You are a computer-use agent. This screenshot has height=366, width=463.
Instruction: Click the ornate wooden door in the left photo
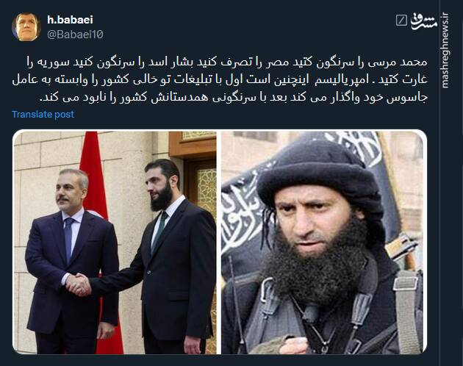click(x=202, y=189)
